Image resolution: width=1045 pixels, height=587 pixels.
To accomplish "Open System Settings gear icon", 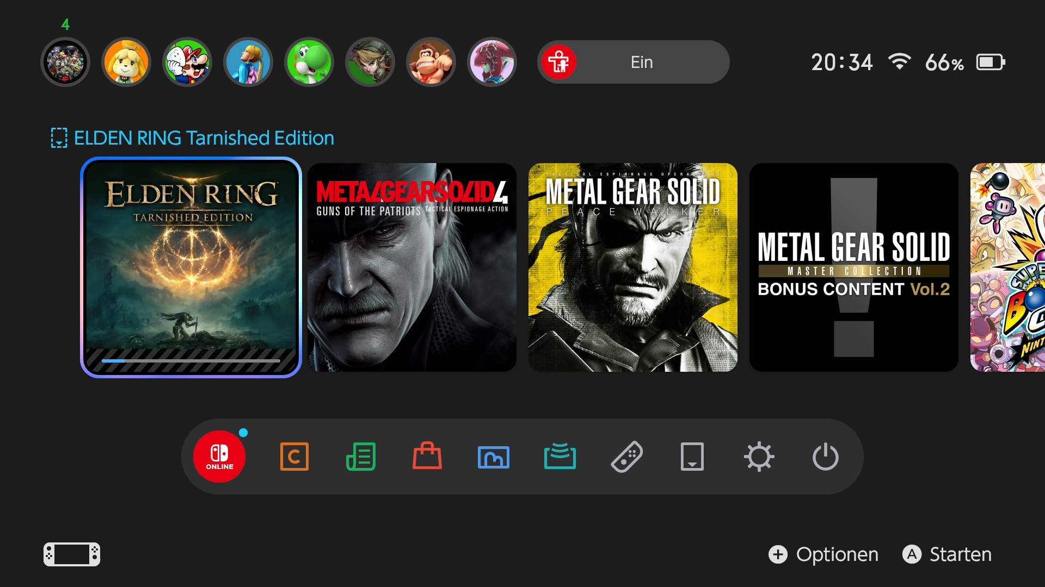I will click(x=759, y=457).
